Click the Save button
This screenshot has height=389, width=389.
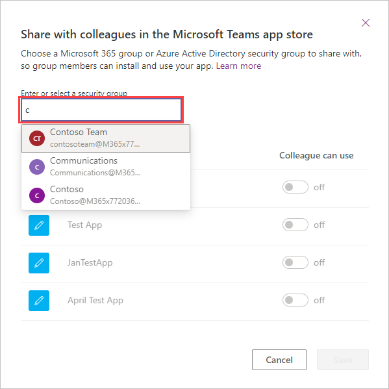343,360
